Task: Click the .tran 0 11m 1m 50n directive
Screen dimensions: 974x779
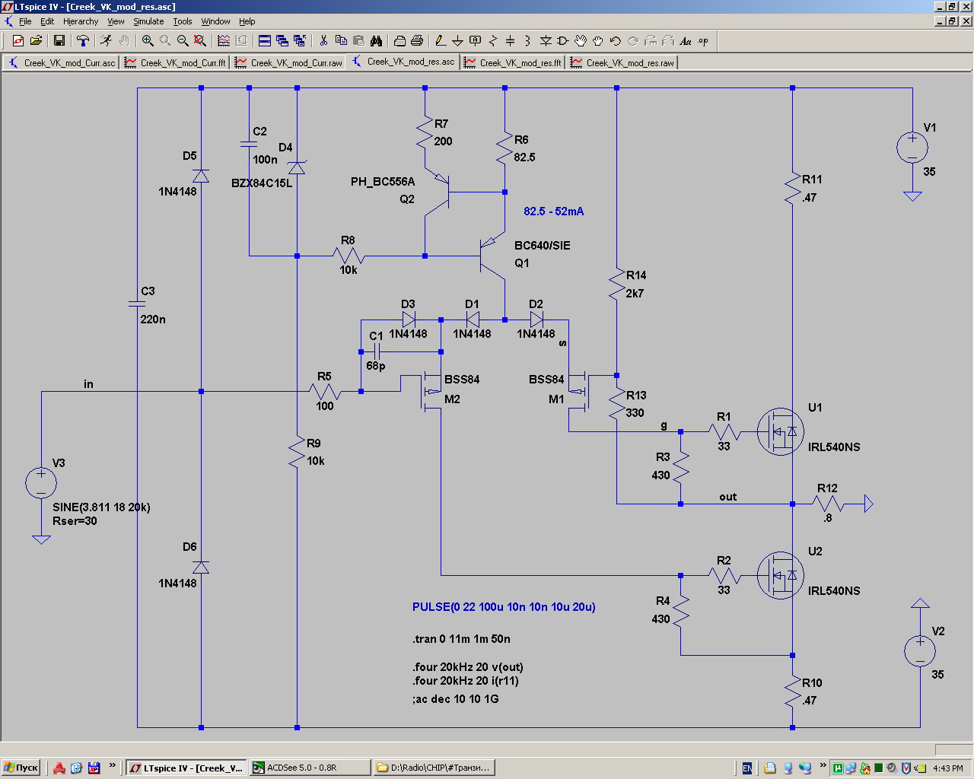Action: (x=461, y=639)
